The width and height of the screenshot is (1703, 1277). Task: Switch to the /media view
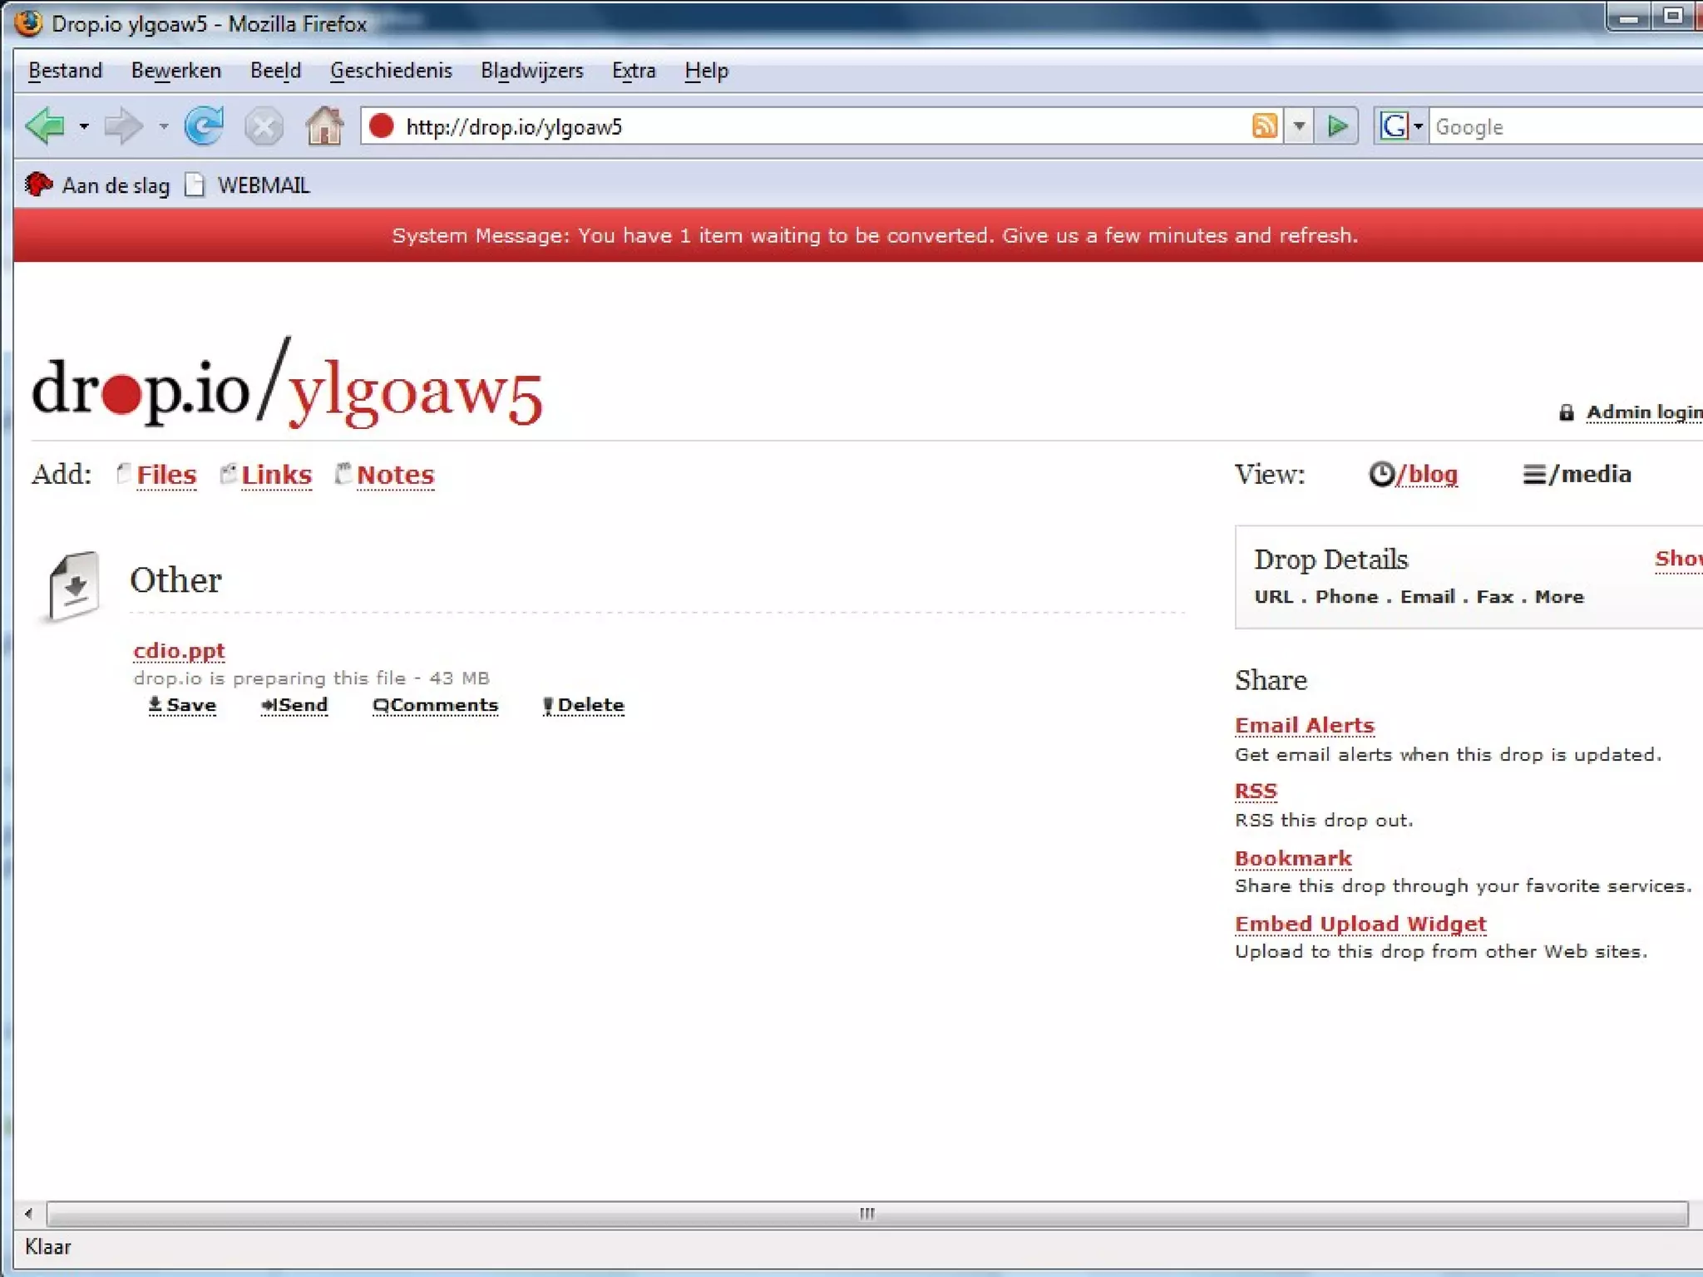tap(1577, 474)
